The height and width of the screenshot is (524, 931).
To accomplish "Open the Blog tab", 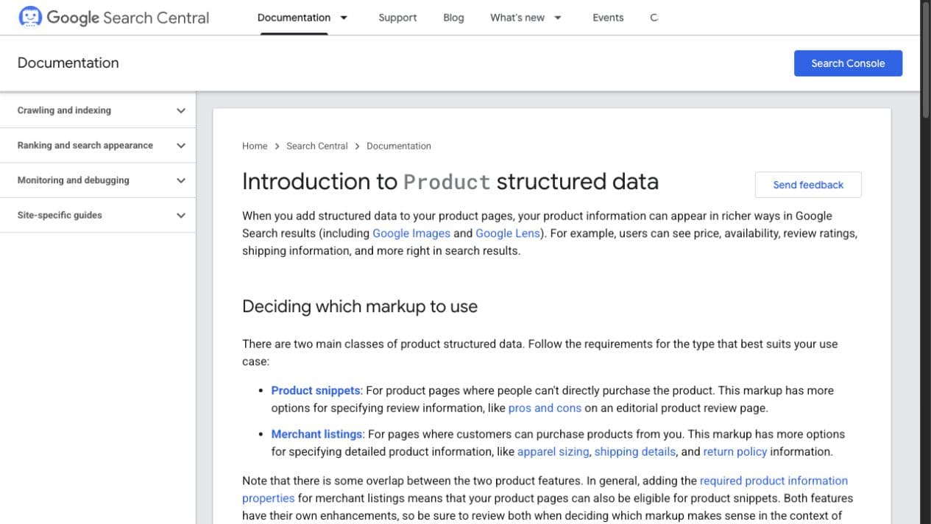I will (453, 18).
